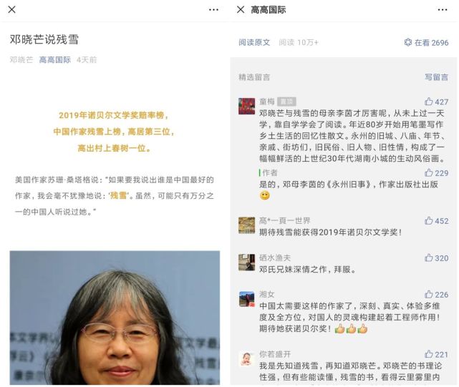Close the left article page with X

[11, 9]
